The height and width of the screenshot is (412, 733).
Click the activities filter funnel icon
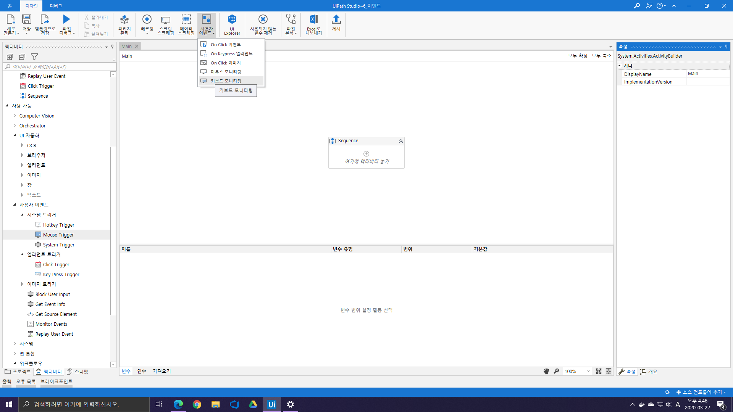[34, 57]
